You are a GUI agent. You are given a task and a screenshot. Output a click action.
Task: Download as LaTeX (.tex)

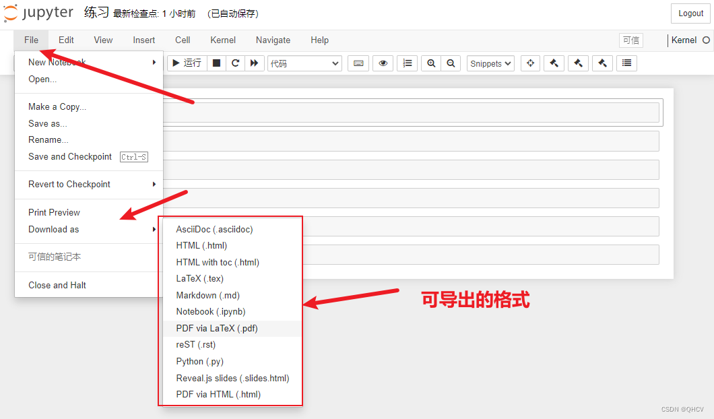(x=232, y=278)
